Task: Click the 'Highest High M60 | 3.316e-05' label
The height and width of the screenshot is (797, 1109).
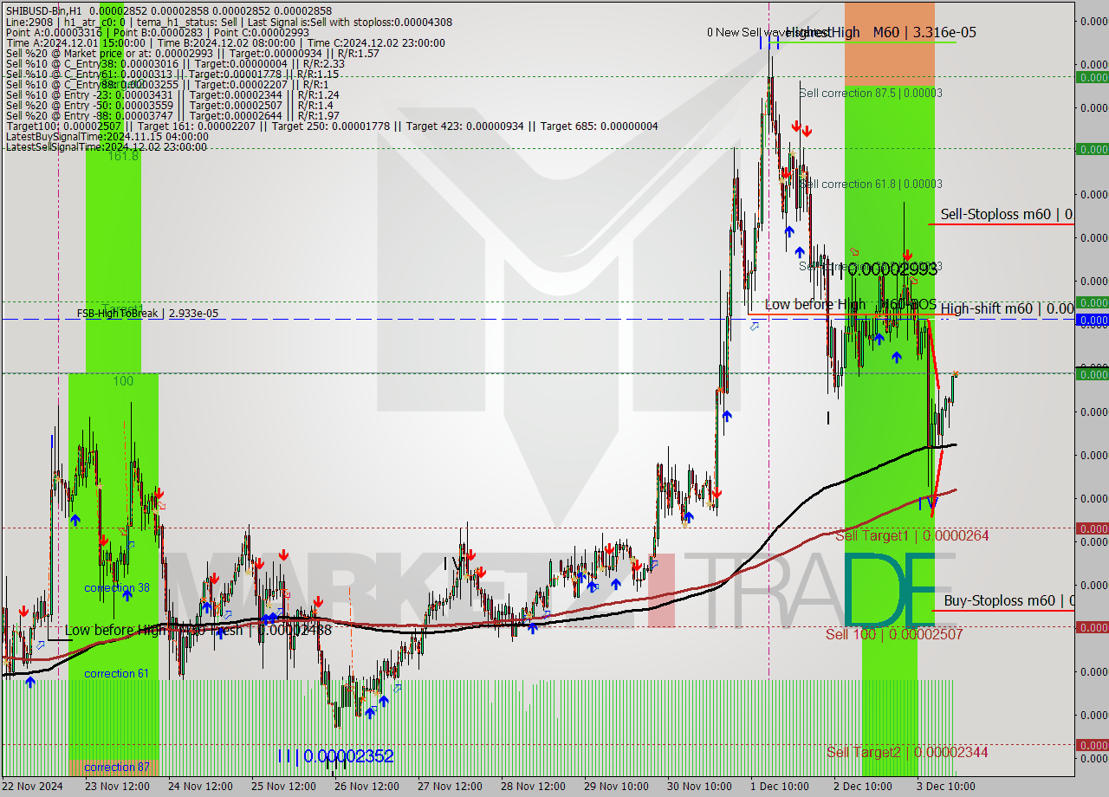Action: pos(880,32)
